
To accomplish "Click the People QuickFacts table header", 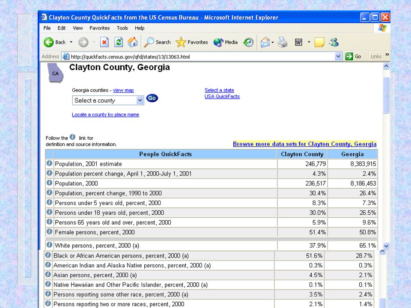I will (x=165, y=154).
